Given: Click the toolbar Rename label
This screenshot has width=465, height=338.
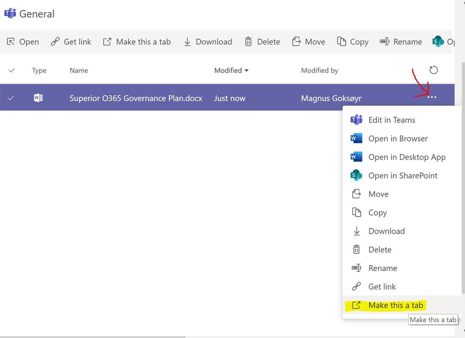Looking at the screenshot, I should (x=407, y=42).
